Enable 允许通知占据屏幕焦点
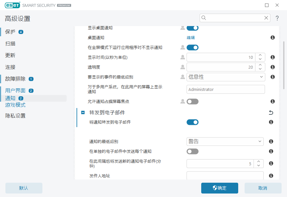Screen dimensions: 287x197 pyautogui.click(x=193, y=101)
